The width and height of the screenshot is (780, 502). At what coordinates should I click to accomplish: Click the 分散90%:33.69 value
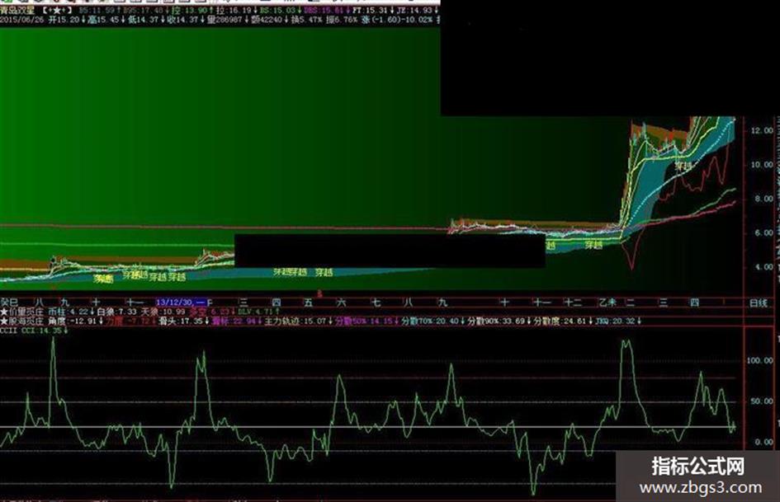[497, 321]
